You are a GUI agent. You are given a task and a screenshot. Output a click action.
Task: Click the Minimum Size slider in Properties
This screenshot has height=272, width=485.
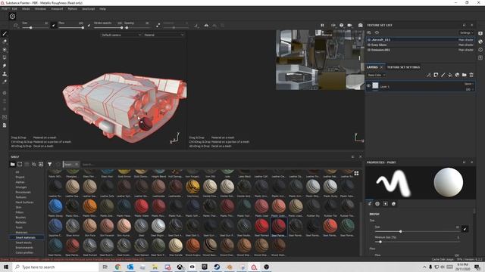click(x=417, y=242)
